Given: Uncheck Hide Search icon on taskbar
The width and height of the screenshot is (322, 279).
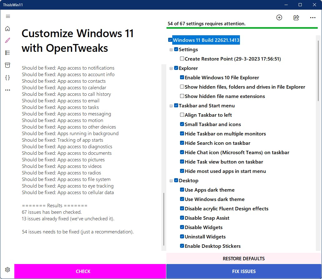Looking at the screenshot, I should pos(182,143).
